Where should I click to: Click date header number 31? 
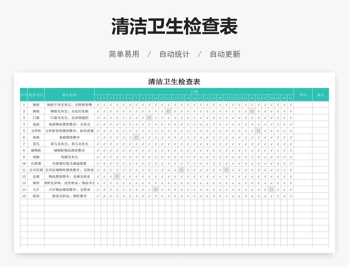coord(291,98)
